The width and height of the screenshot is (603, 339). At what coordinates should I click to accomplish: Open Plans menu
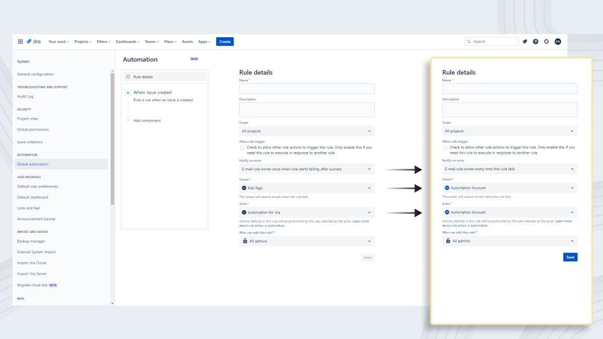pos(170,42)
